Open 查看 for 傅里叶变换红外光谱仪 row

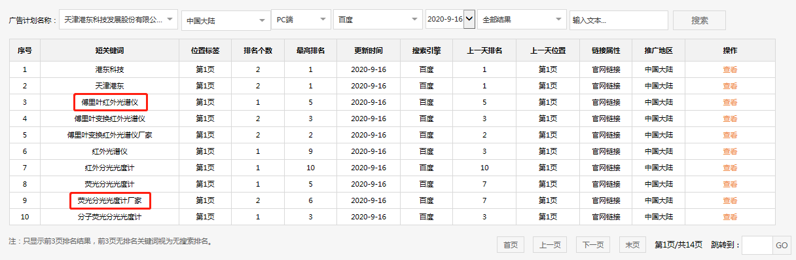730,119
